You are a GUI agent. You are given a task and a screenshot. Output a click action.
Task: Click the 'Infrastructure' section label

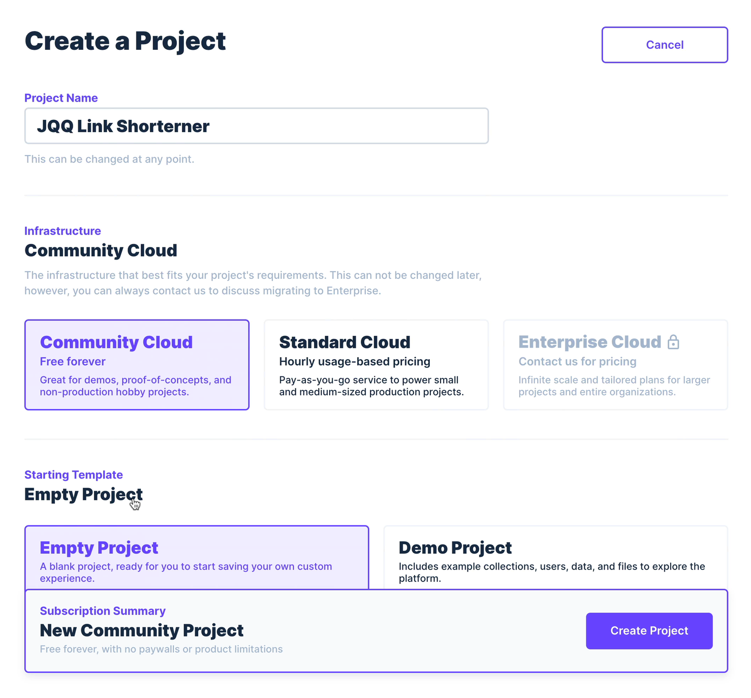click(x=62, y=231)
